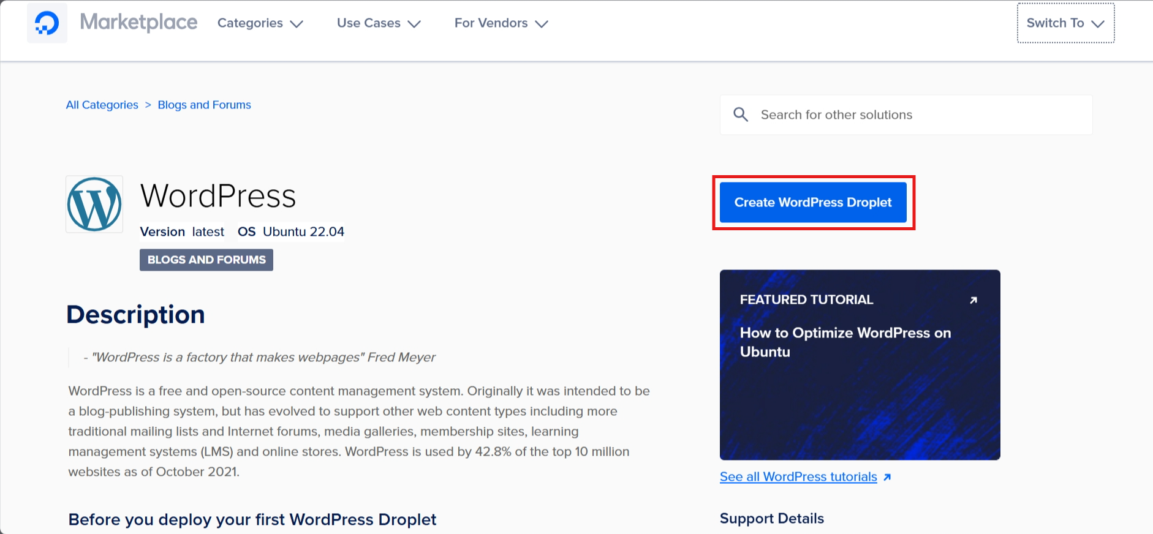The image size is (1153, 534).
Task: Click the Marketplace title link
Action: pyautogui.click(x=138, y=23)
